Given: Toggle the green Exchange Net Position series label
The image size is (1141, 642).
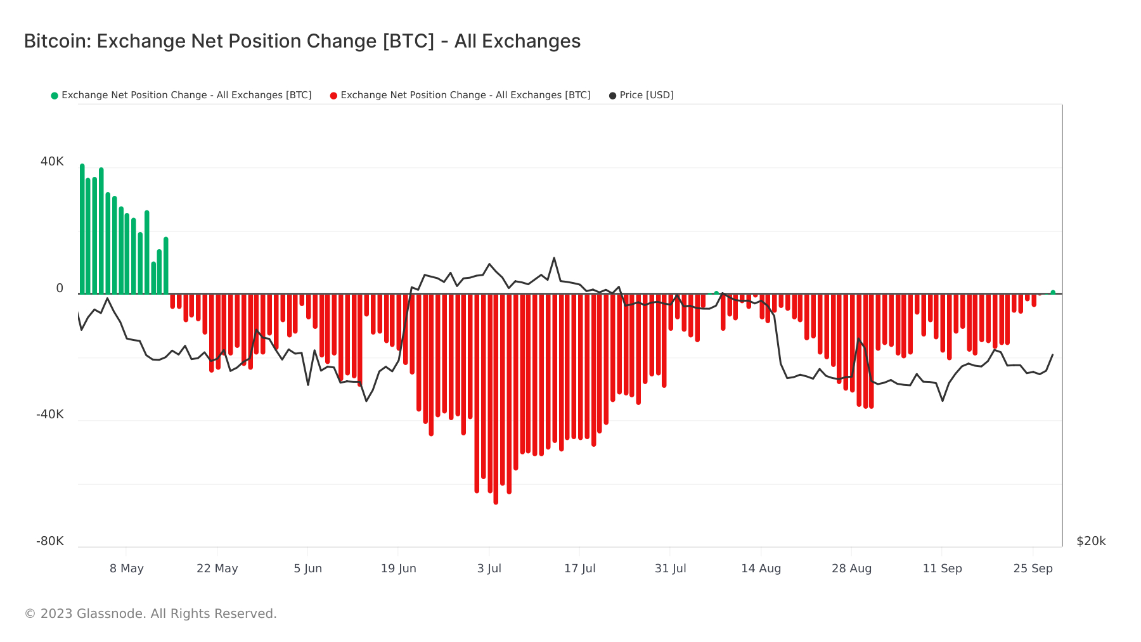Looking at the screenshot, I should coord(186,95).
